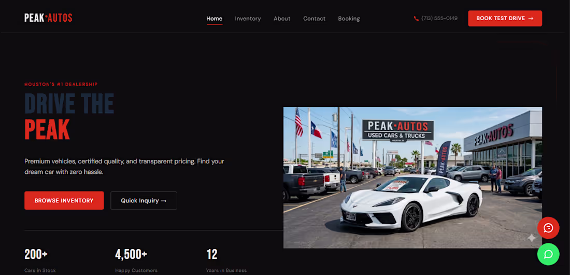Click the red 'Peak' headline word
Image resolution: width=570 pixels, height=275 pixels.
[x=47, y=129]
